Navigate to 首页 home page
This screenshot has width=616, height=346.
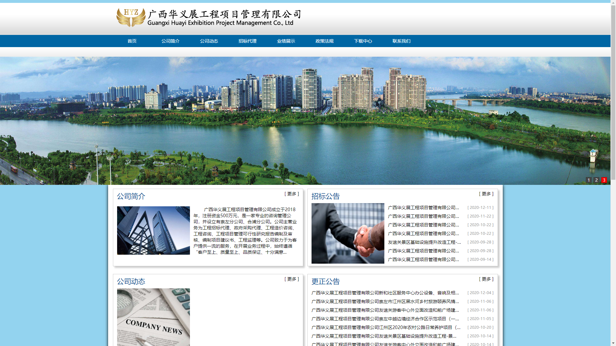coord(132,41)
